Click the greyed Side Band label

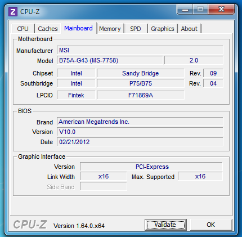point(61,187)
